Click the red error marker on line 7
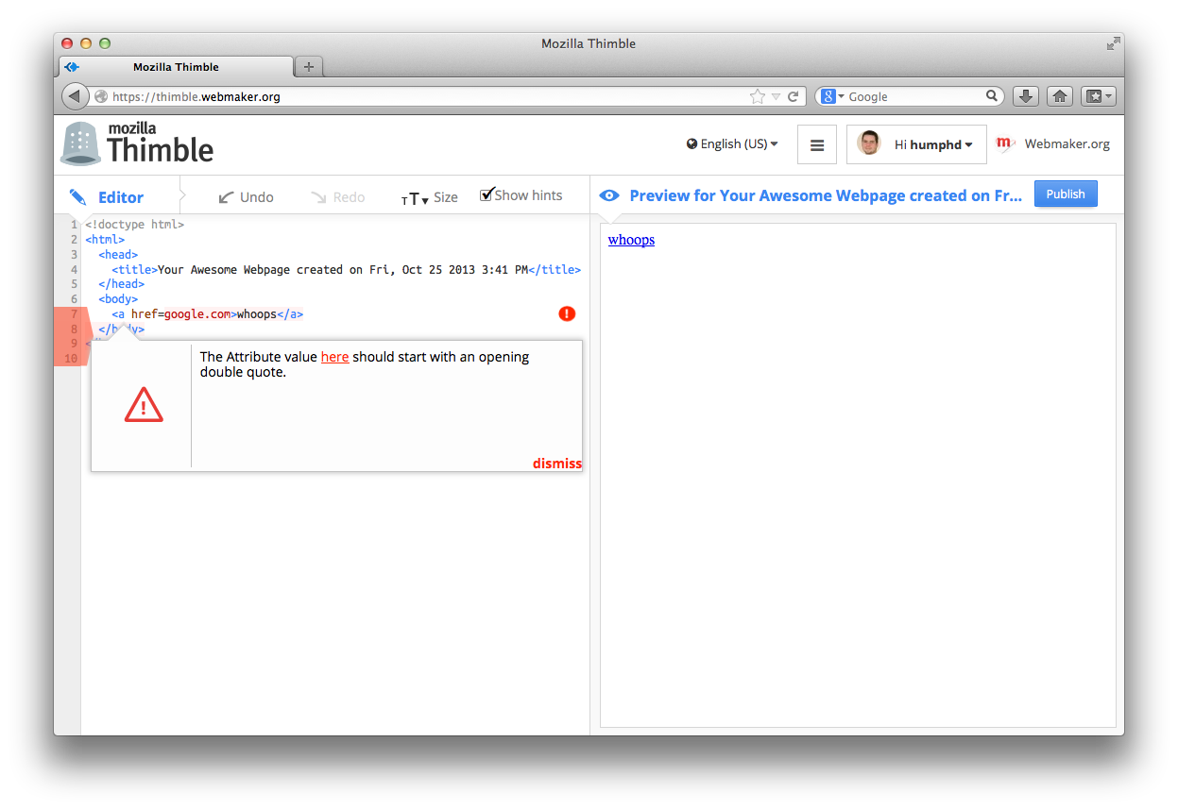The image size is (1178, 810). (x=567, y=313)
